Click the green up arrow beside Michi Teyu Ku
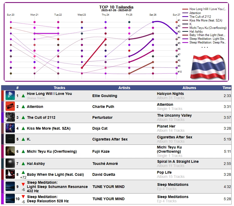Image resolution: width=234 pixels, height=206 pixels. tap(23, 151)
